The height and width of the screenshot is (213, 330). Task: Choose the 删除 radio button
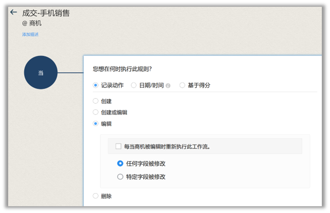tap(95, 196)
